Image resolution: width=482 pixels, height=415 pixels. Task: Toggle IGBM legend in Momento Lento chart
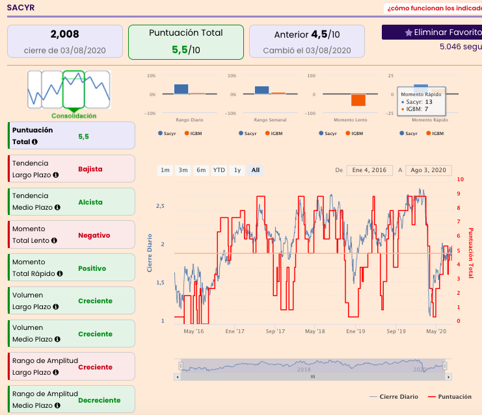click(x=355, y=133)
